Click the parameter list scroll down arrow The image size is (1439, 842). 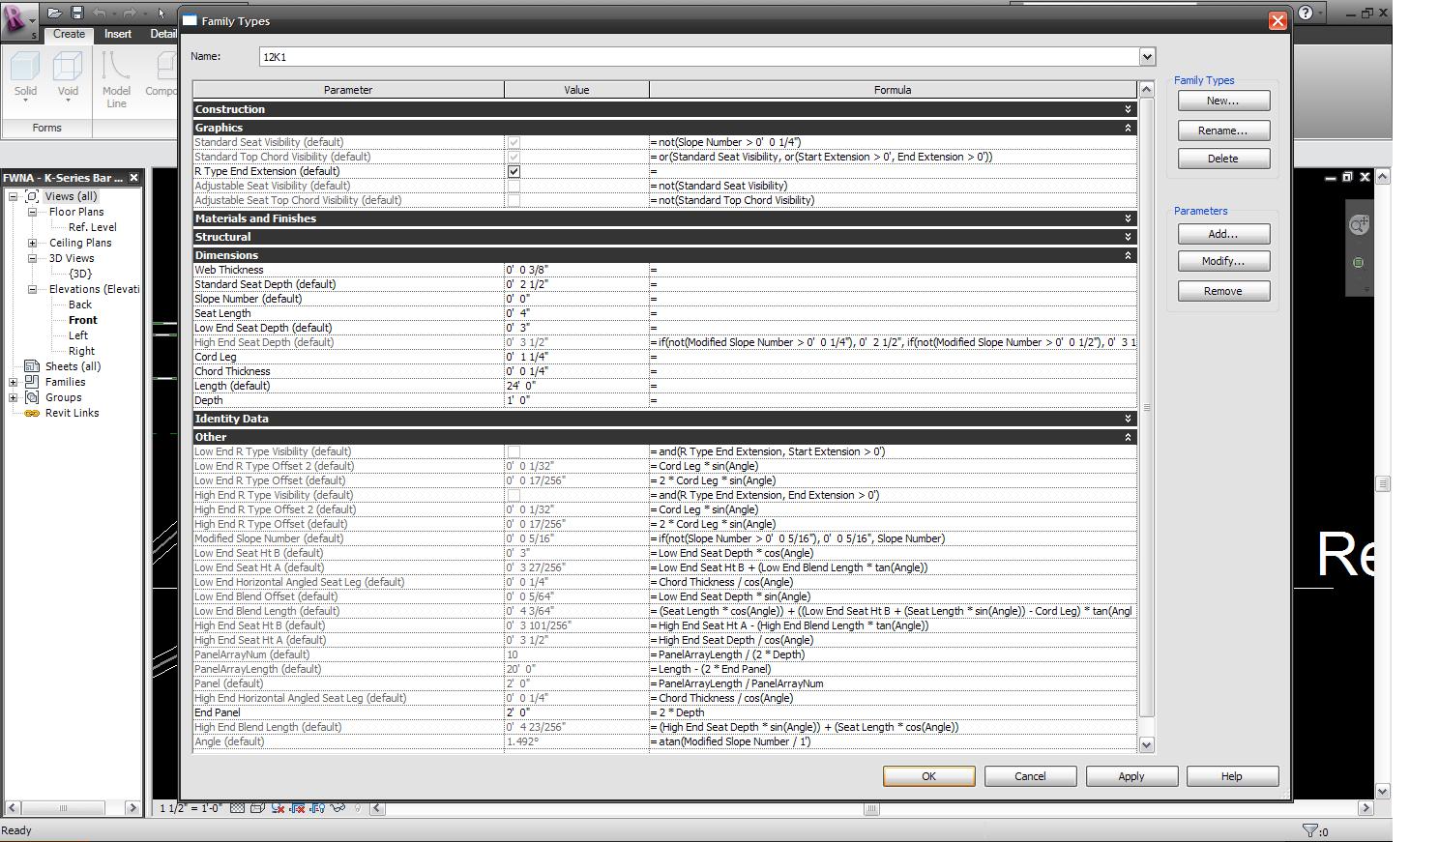pyautogui.click(x=1147, y=744)
